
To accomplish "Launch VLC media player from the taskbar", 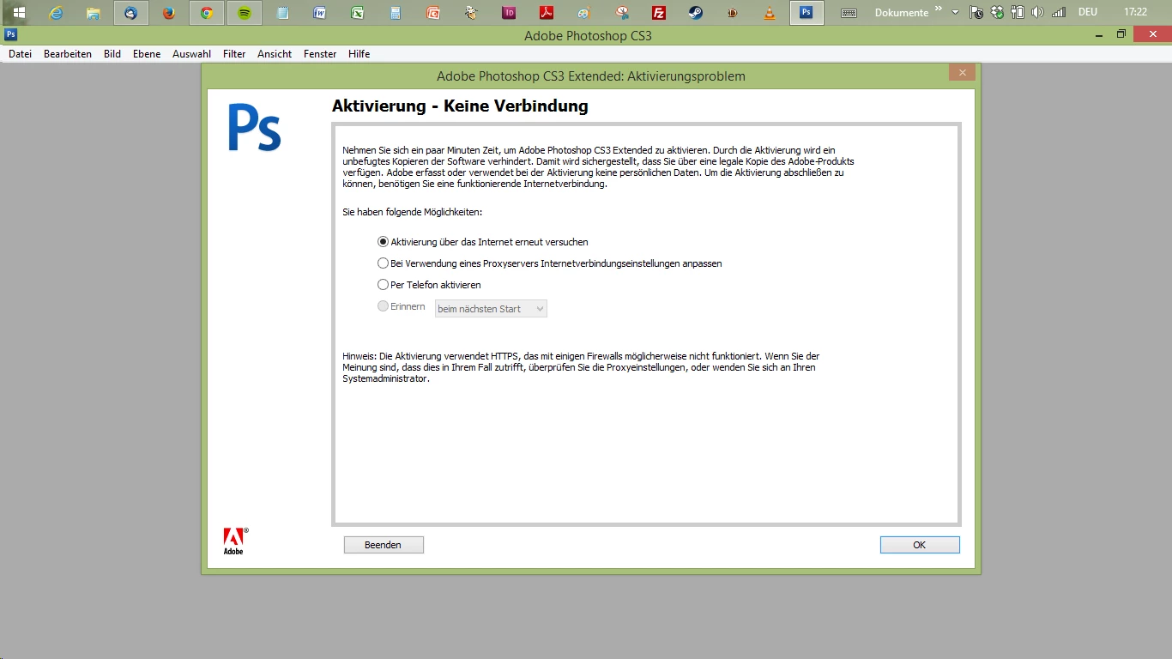I will click(770, 13).
